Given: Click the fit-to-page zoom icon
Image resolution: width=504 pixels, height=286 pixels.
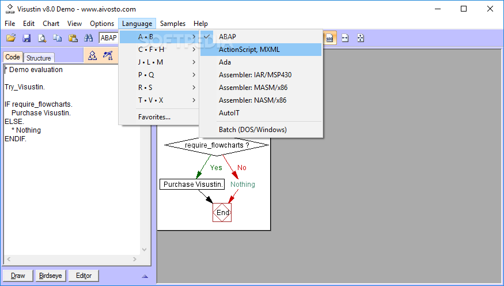Looking at the screenshot, I should click(361, 38).
